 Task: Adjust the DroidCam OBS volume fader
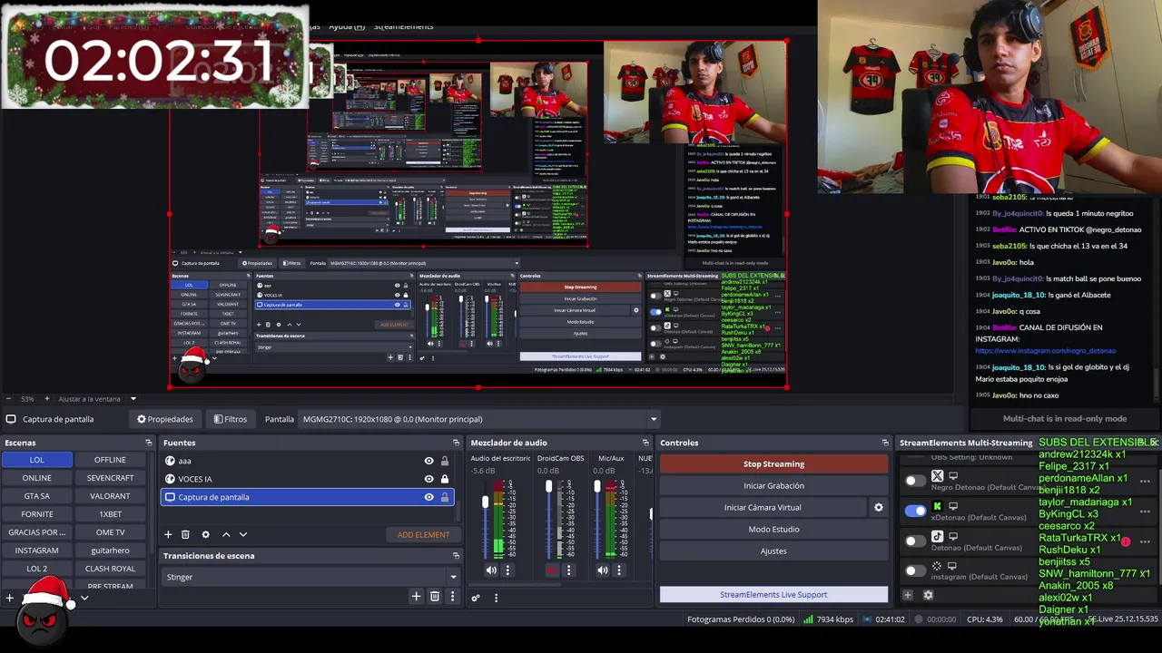click(548, 487)
